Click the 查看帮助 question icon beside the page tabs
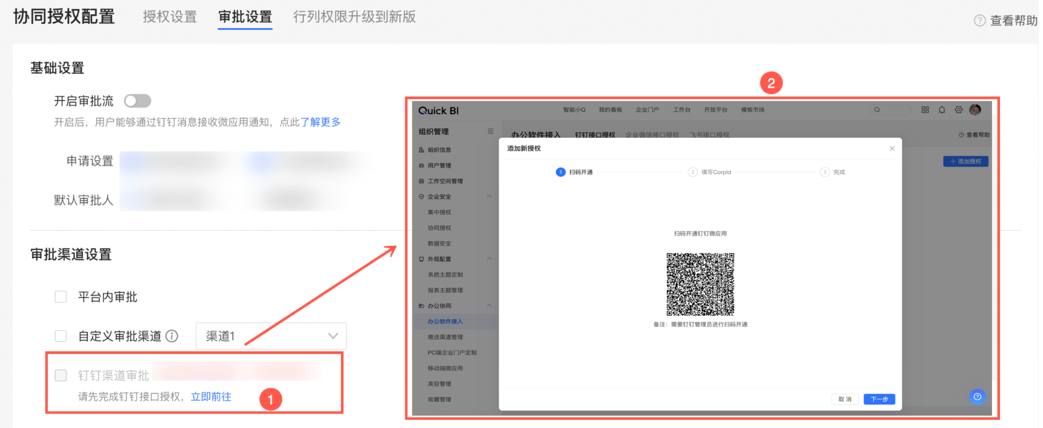 pos(979,20)
